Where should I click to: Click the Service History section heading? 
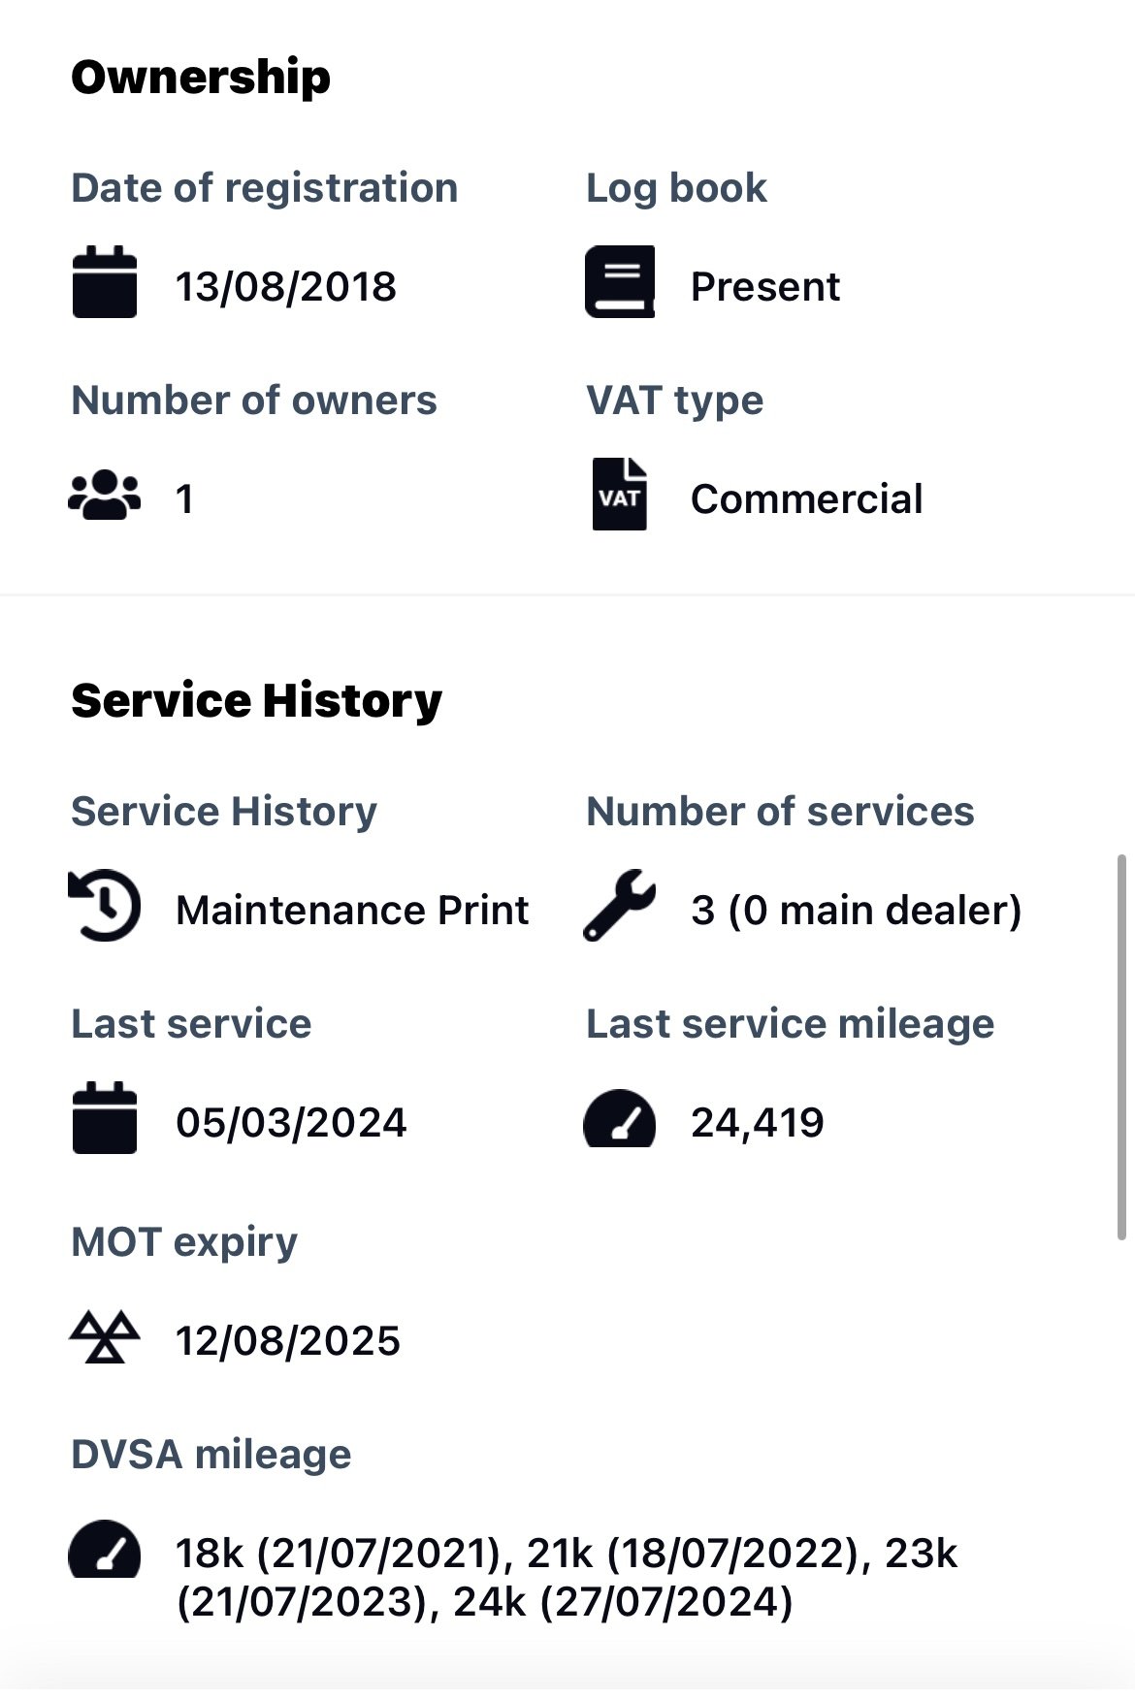[257, 701]
